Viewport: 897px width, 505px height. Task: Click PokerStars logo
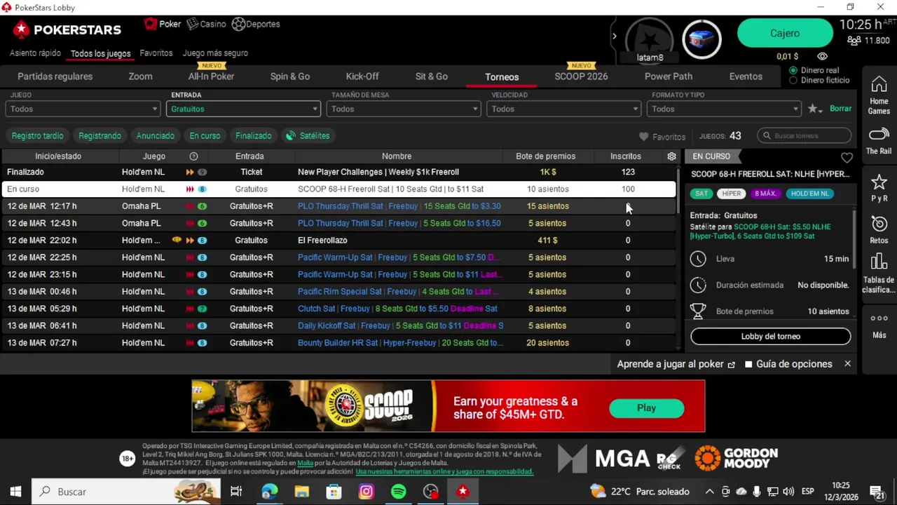click(x=67, y=29)
